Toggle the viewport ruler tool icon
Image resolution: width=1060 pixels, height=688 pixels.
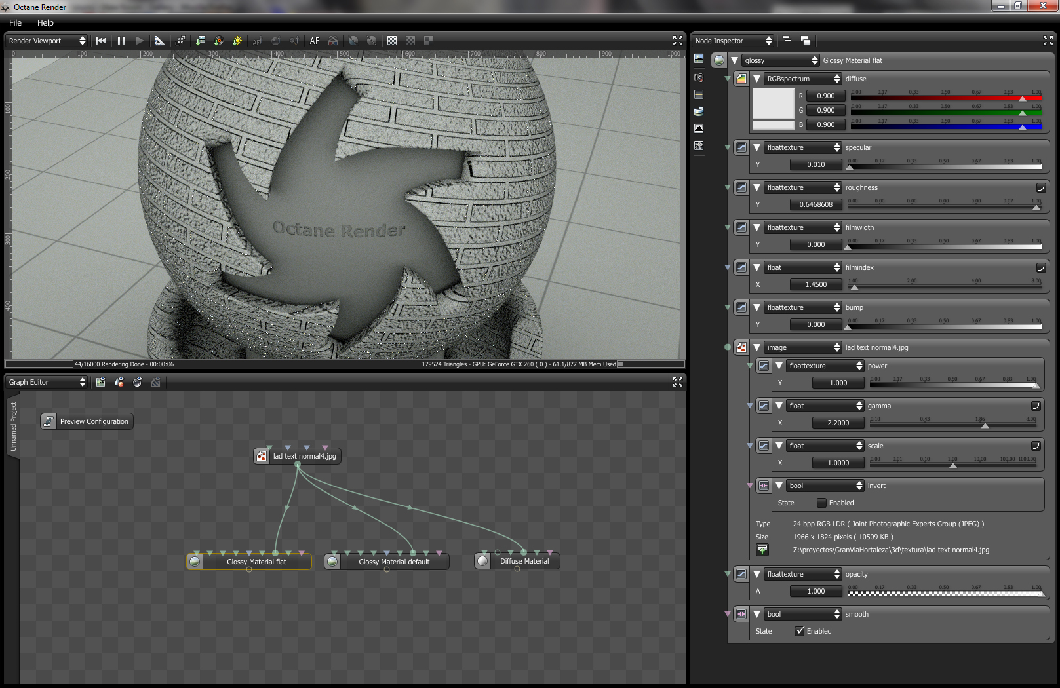pyautogui.click(x=159, y=41)
